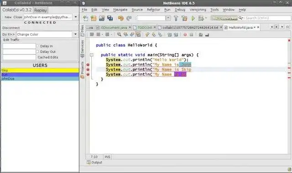292x173 pixels.
Task: Click the Next Bookmark editor icon
Action: 154,35
